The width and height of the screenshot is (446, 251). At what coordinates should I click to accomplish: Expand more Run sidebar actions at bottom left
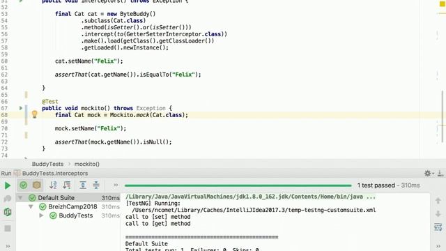[8, 246]
